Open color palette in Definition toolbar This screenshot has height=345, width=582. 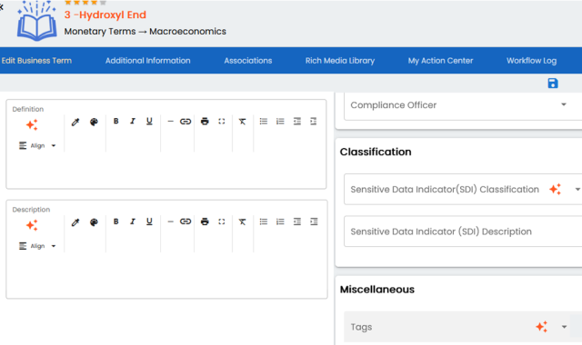(x=94, y=122)
